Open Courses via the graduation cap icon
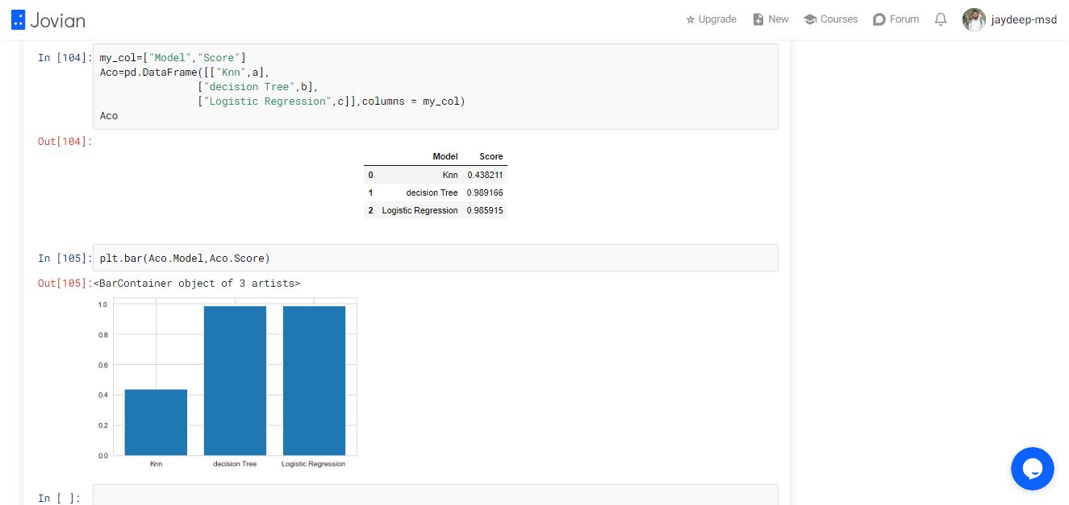Viewport: 1069px width, 505px height. (810, 19)
